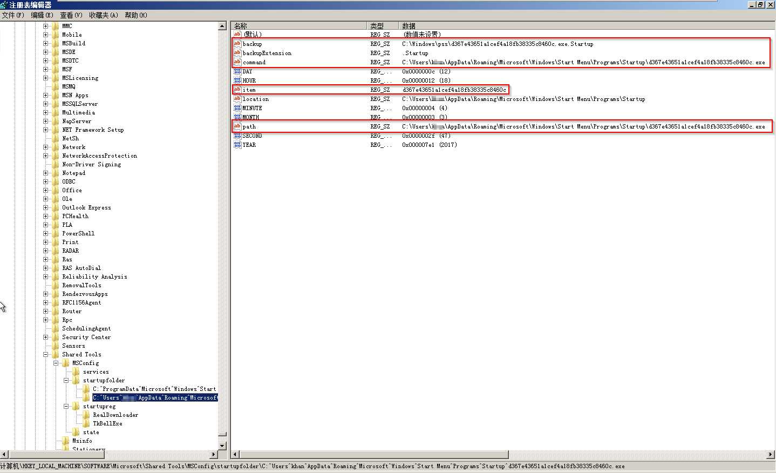Click the YEAR data 0x000007e1 (2017)

pos(429,145)
